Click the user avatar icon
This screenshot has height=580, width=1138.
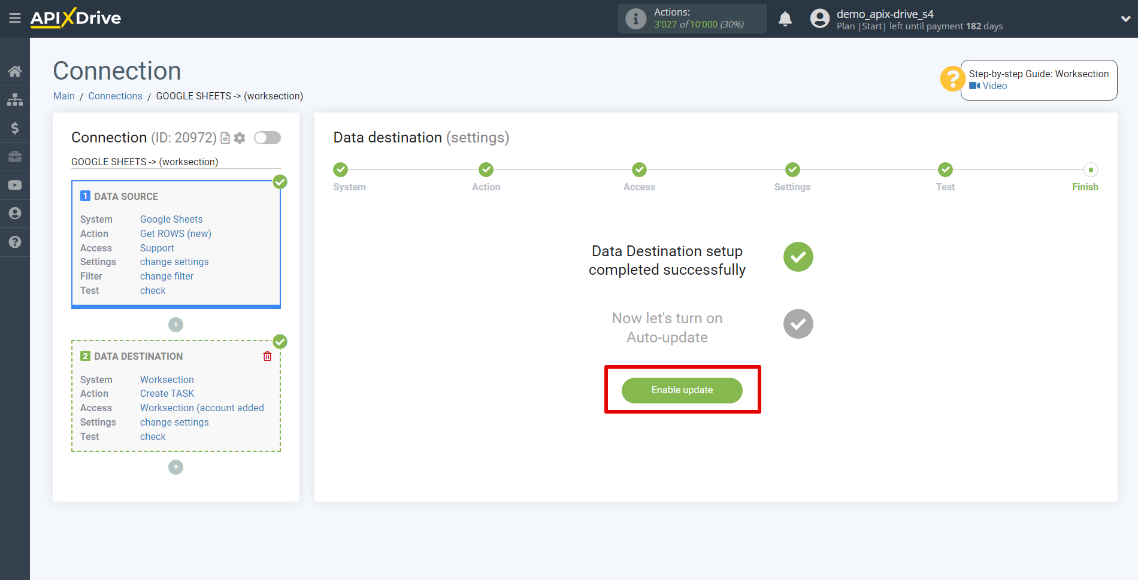820,19
